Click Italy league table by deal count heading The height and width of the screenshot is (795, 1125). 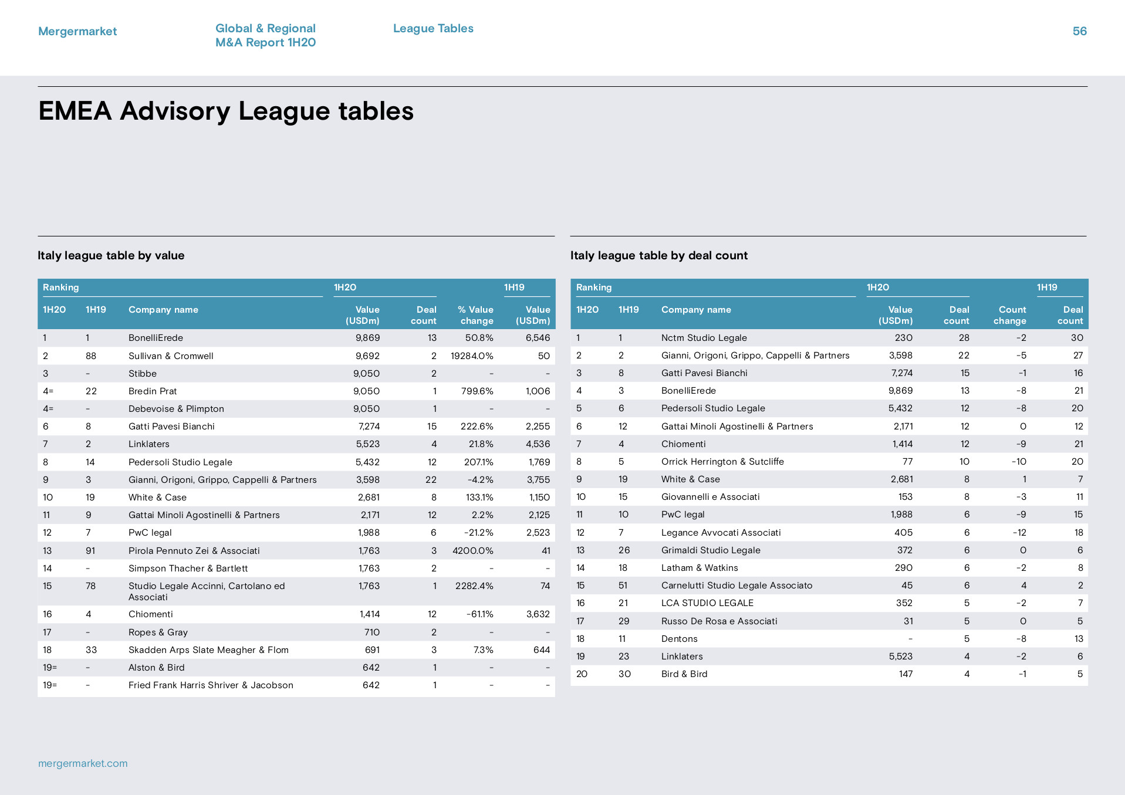point(659,255)
